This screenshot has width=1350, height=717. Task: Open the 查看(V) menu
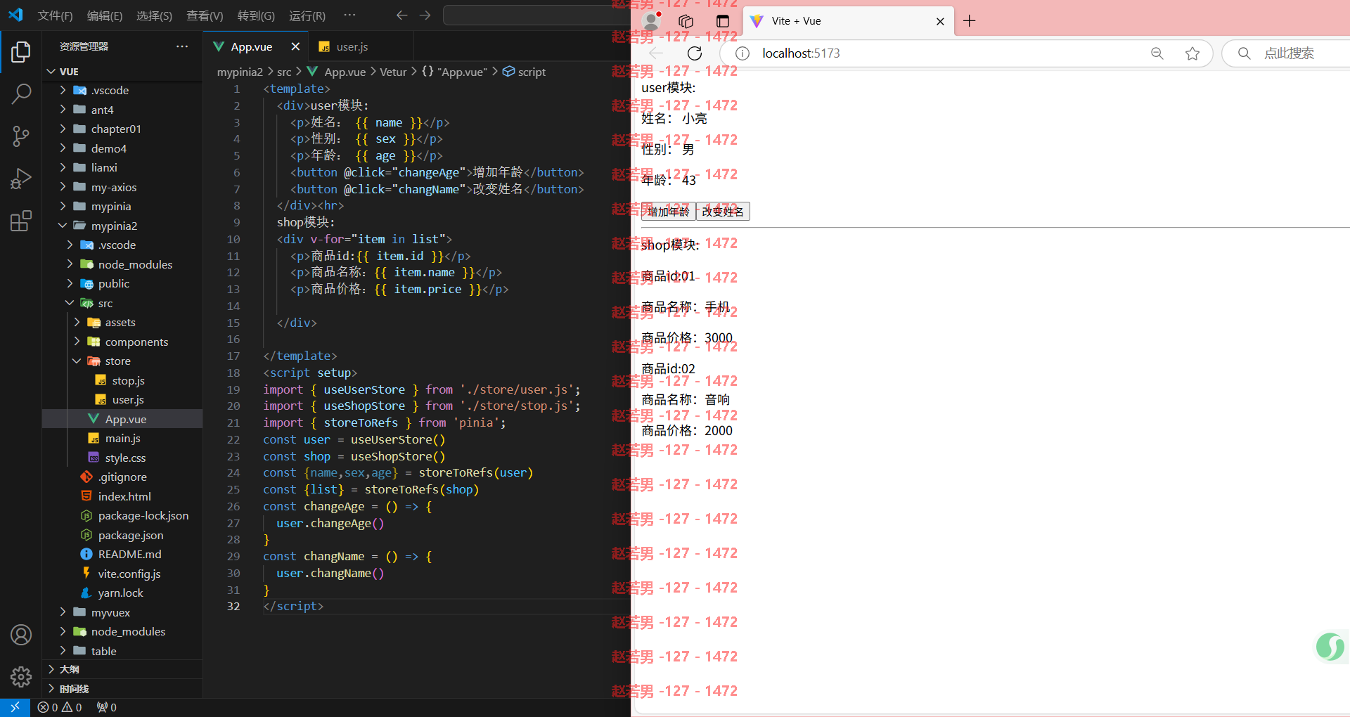click(205, 15)
